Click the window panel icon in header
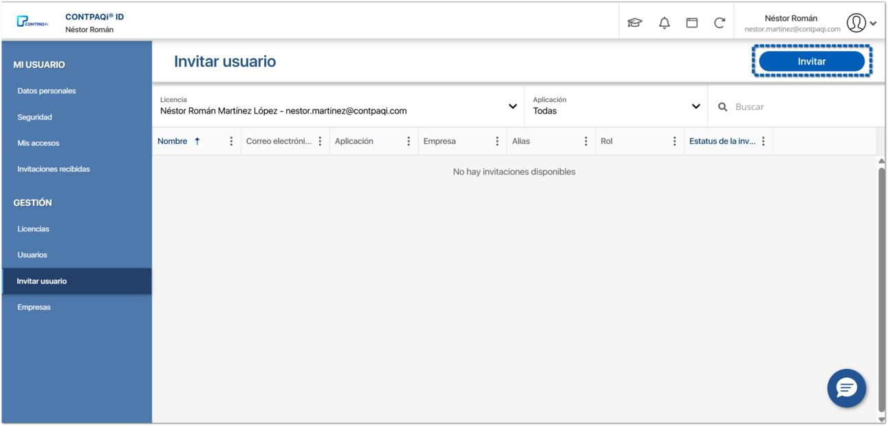This screenshot has width=888, height=426. 692,23
